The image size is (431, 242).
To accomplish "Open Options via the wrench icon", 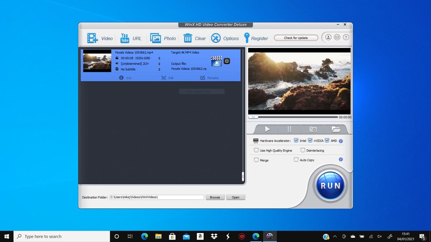I will point(216,37).
